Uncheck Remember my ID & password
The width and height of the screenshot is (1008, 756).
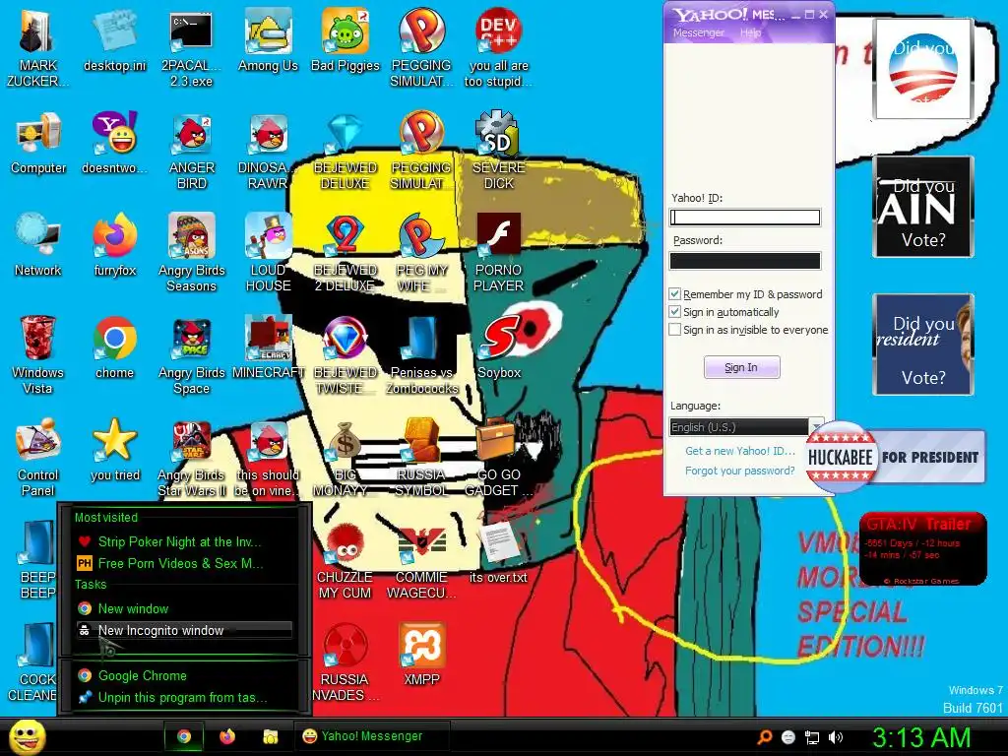(674, 294)
